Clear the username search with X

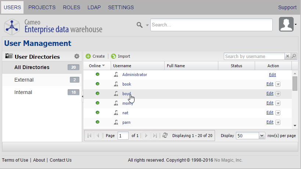287,56
